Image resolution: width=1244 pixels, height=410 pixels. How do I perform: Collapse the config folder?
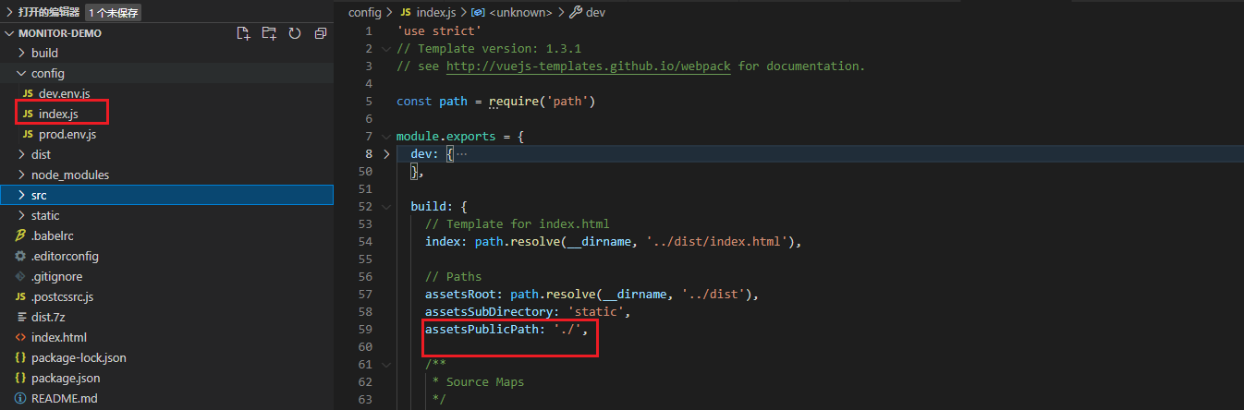22,74
